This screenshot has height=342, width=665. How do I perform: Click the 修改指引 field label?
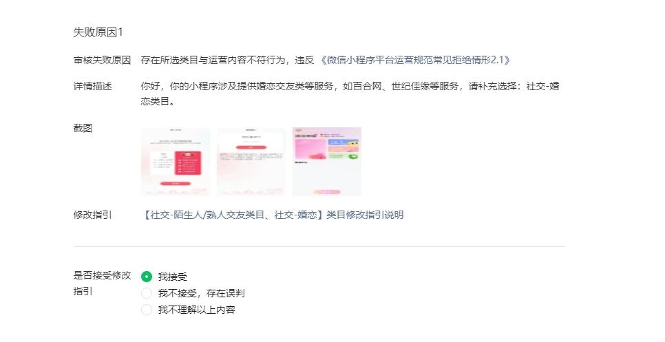tap(92, 215)
